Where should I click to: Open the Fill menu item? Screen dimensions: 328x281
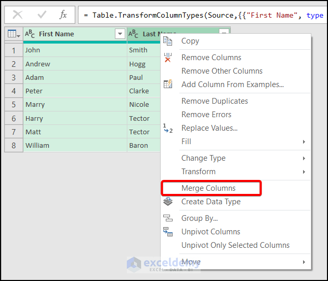(x=236, y=142)
